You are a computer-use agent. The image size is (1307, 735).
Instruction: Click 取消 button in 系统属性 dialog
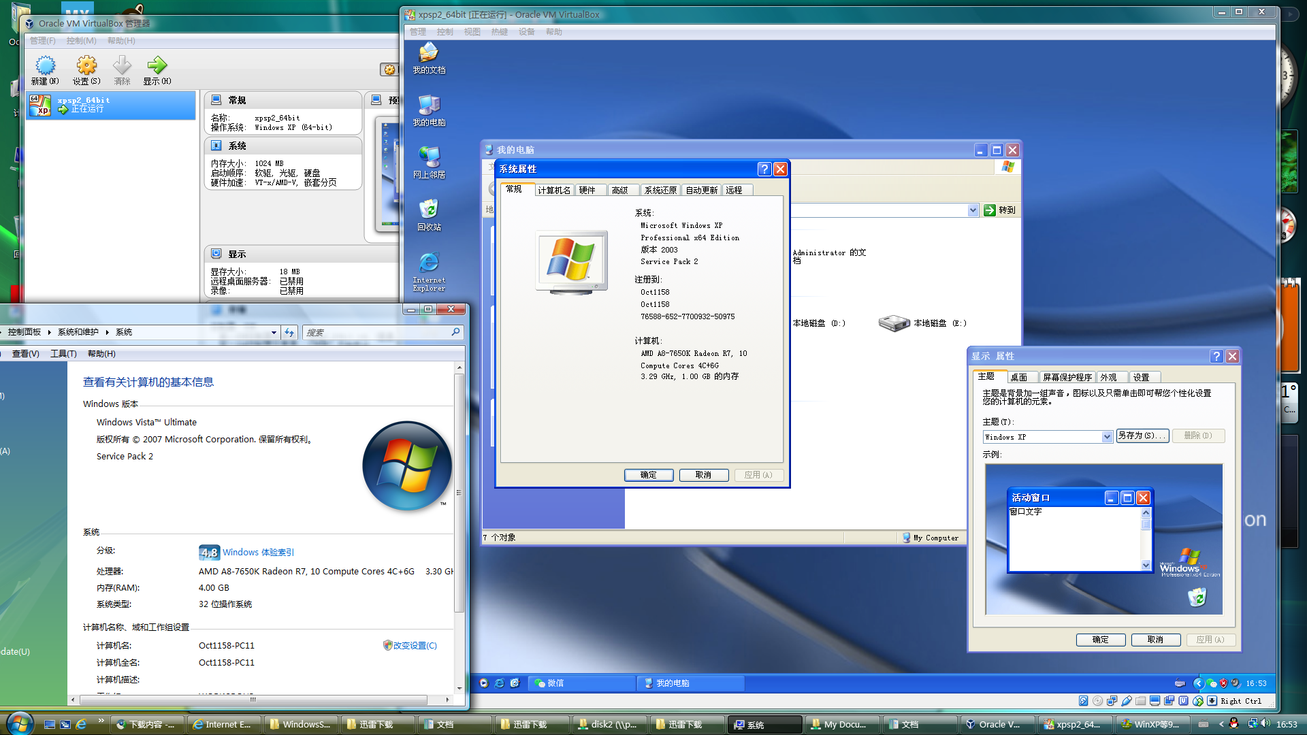703,475
